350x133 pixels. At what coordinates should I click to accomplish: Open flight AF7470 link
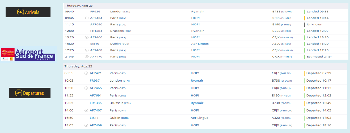click(x=96, y=56)
